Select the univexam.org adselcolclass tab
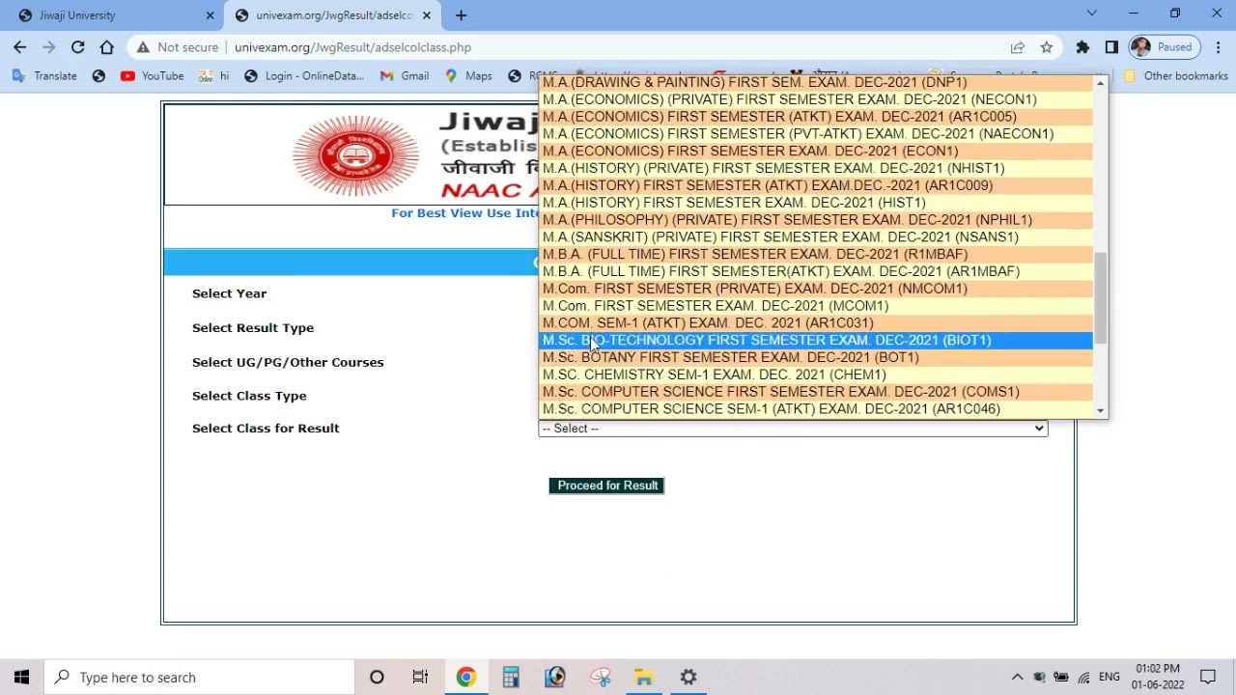The width and height of the screenshot is (1236, 695). pos(332,14)
